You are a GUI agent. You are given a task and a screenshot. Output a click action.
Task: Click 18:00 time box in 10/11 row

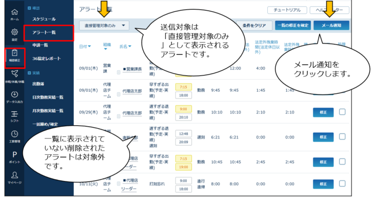click(183, 189)
